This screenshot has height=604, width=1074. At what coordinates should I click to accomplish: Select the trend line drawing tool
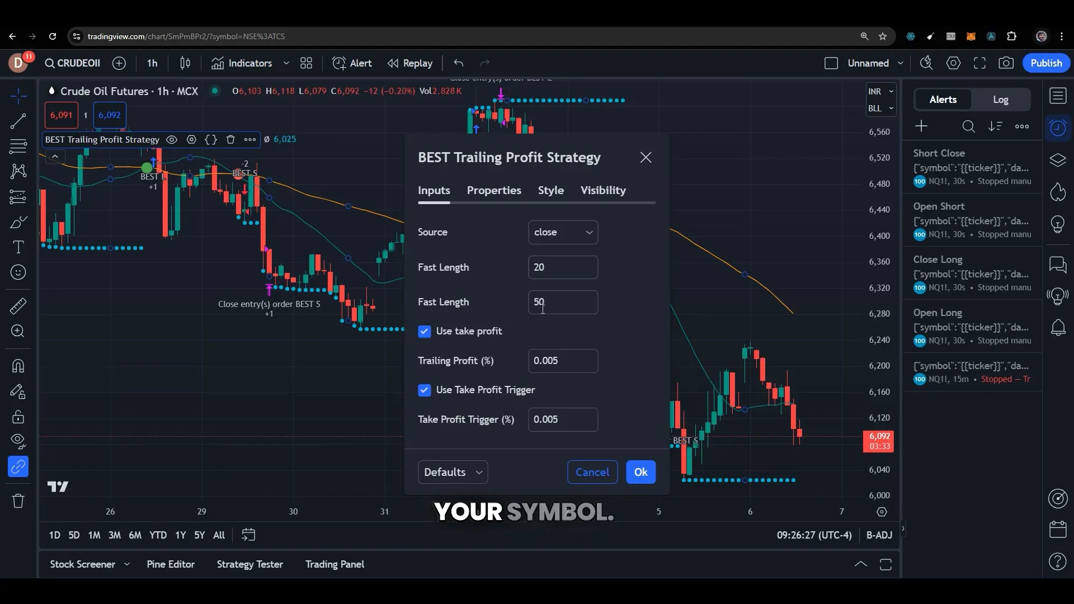[18, 121]
